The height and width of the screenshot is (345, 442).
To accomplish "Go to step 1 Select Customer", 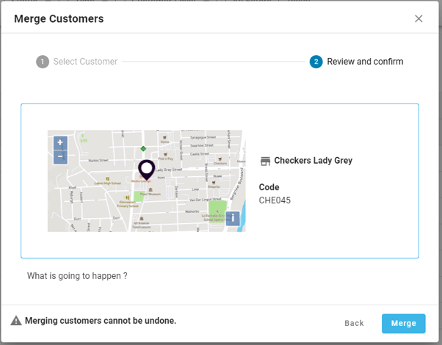I will tap(77, 62).
